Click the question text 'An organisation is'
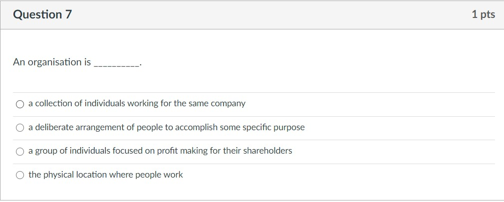Image resolution: width=504 pixels, height=202 pixels. (x=52, y=62)
